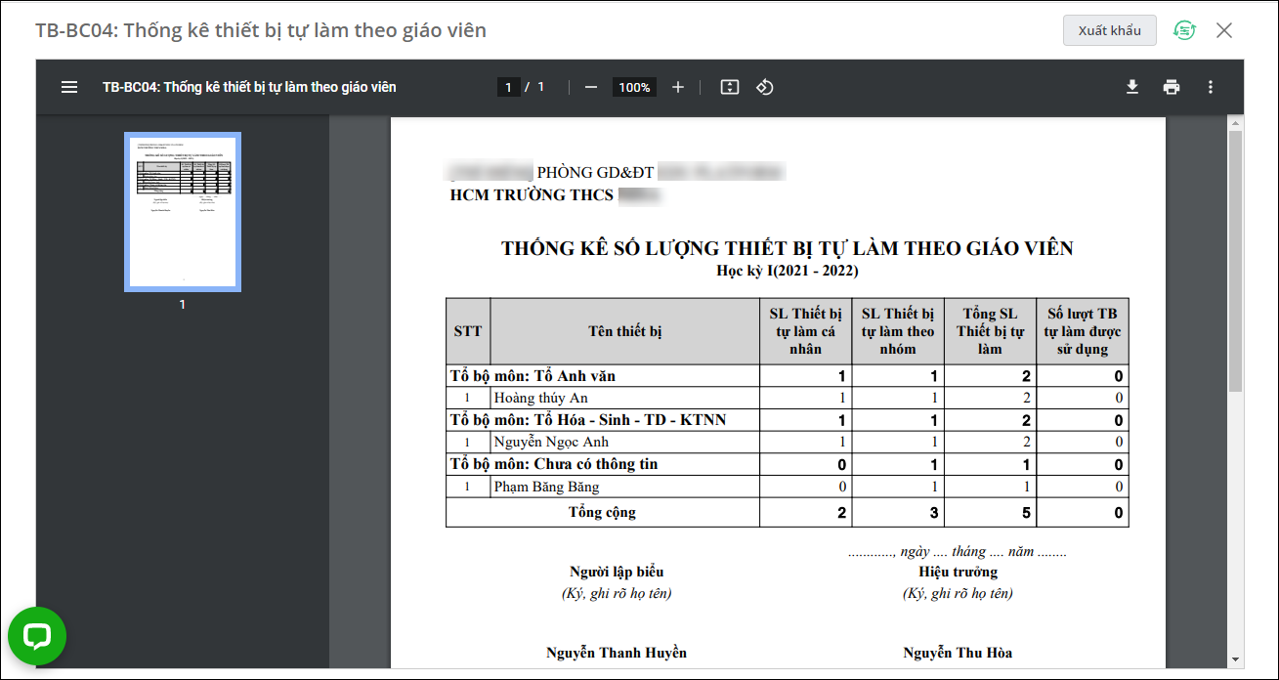
Task: Click the scrollbar down arrow
Action: 1235,659
